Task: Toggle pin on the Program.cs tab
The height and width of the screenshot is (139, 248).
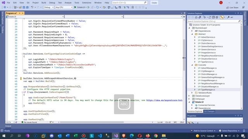Action: [x=20, y=13]
